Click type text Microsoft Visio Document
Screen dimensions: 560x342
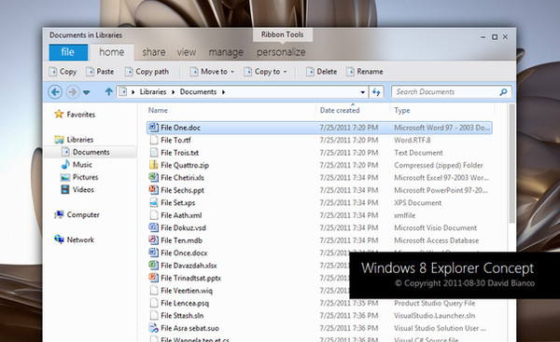(x=435, y=227)
